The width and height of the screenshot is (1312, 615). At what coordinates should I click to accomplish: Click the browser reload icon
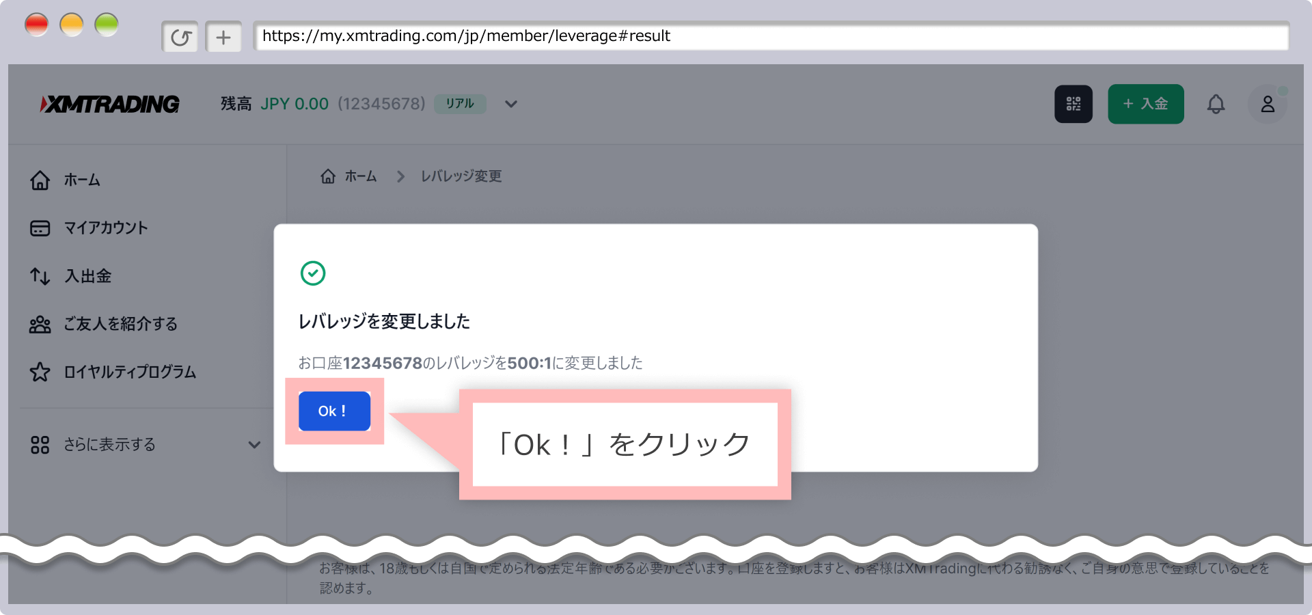pos(180,37)
